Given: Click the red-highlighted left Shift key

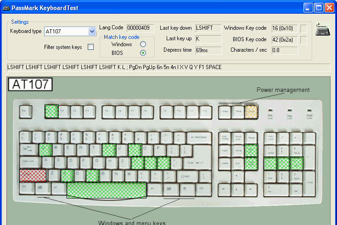Looking at the screenshot, I should pyautogui.click(x=33, y=176).
